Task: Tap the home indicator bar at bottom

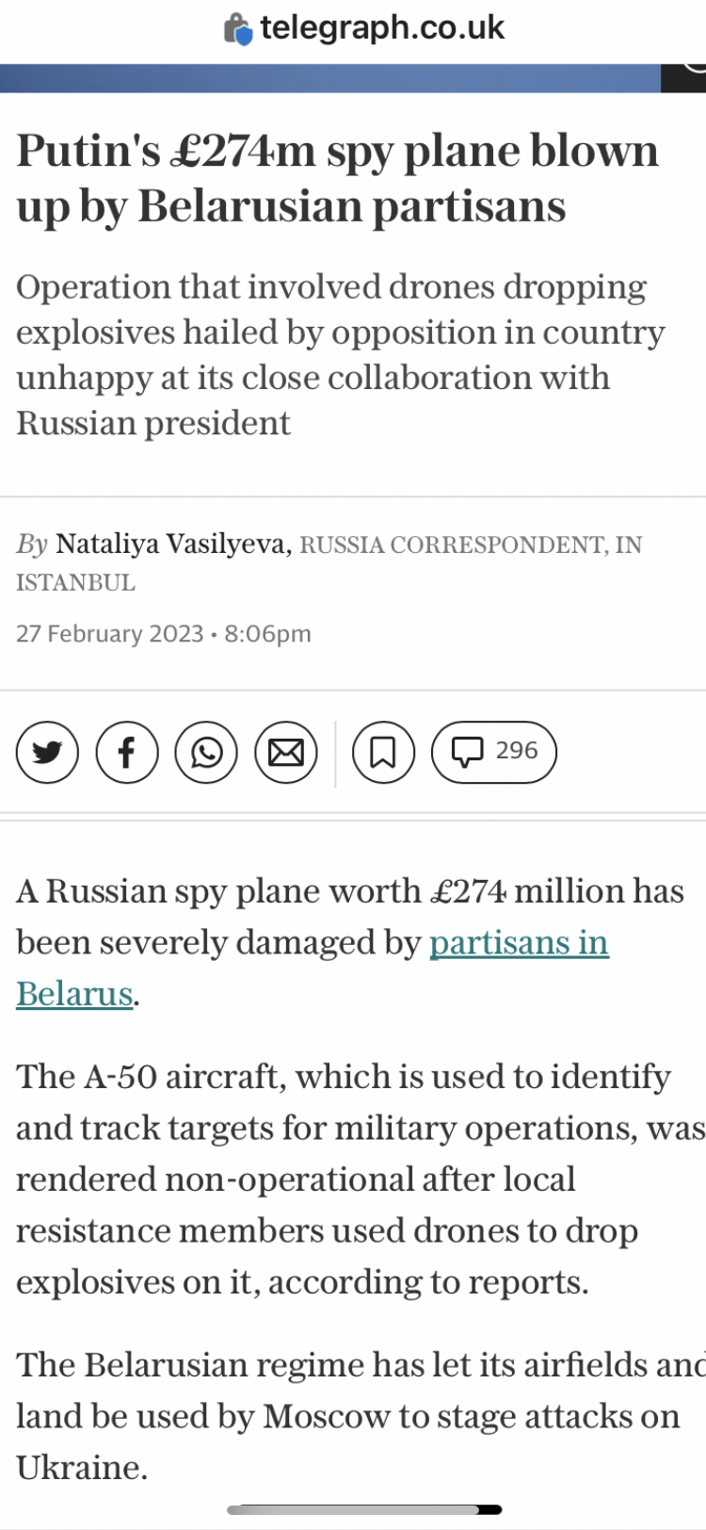Action: 364,1509
